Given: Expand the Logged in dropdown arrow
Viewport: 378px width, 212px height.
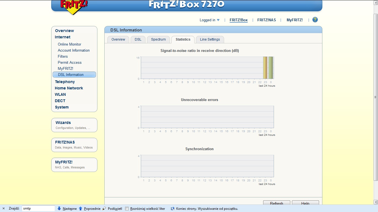Looking at the screenshot, I should [x=218, y=20].
